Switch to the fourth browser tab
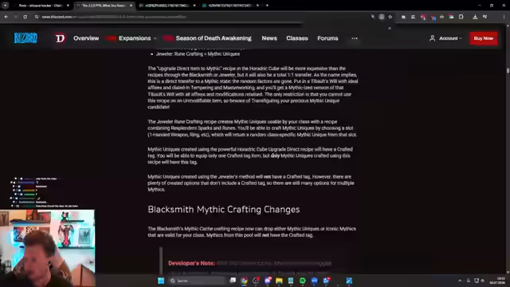510x287 pixels. [x=231, y=6]
